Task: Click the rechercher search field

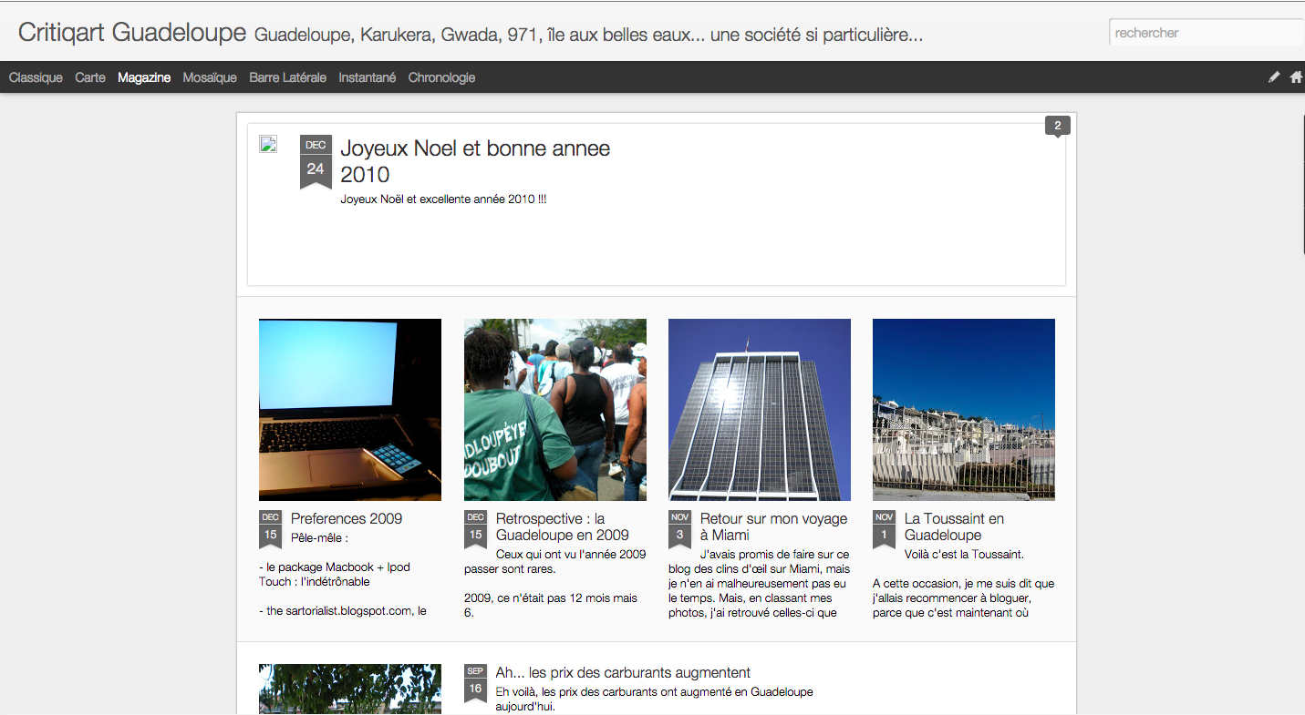Action: (x=1206, y=33)
